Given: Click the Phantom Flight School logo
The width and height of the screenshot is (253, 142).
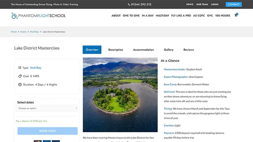Looking at the screenshot, I should click(x=39, y=15).
